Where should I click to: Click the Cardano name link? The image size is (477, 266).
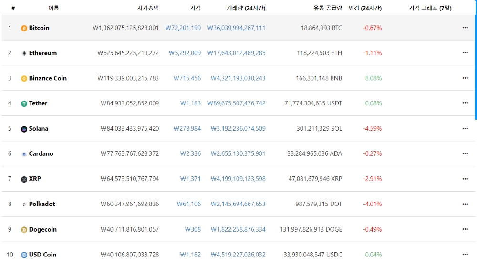(41, 154)
